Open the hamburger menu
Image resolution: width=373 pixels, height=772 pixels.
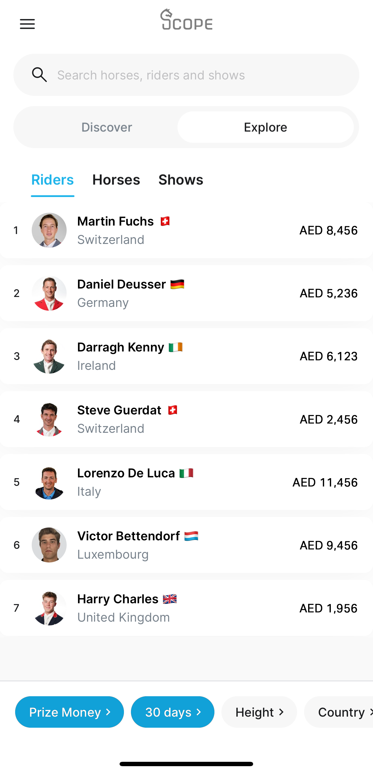pyautogui.click(x=27, y=24)
